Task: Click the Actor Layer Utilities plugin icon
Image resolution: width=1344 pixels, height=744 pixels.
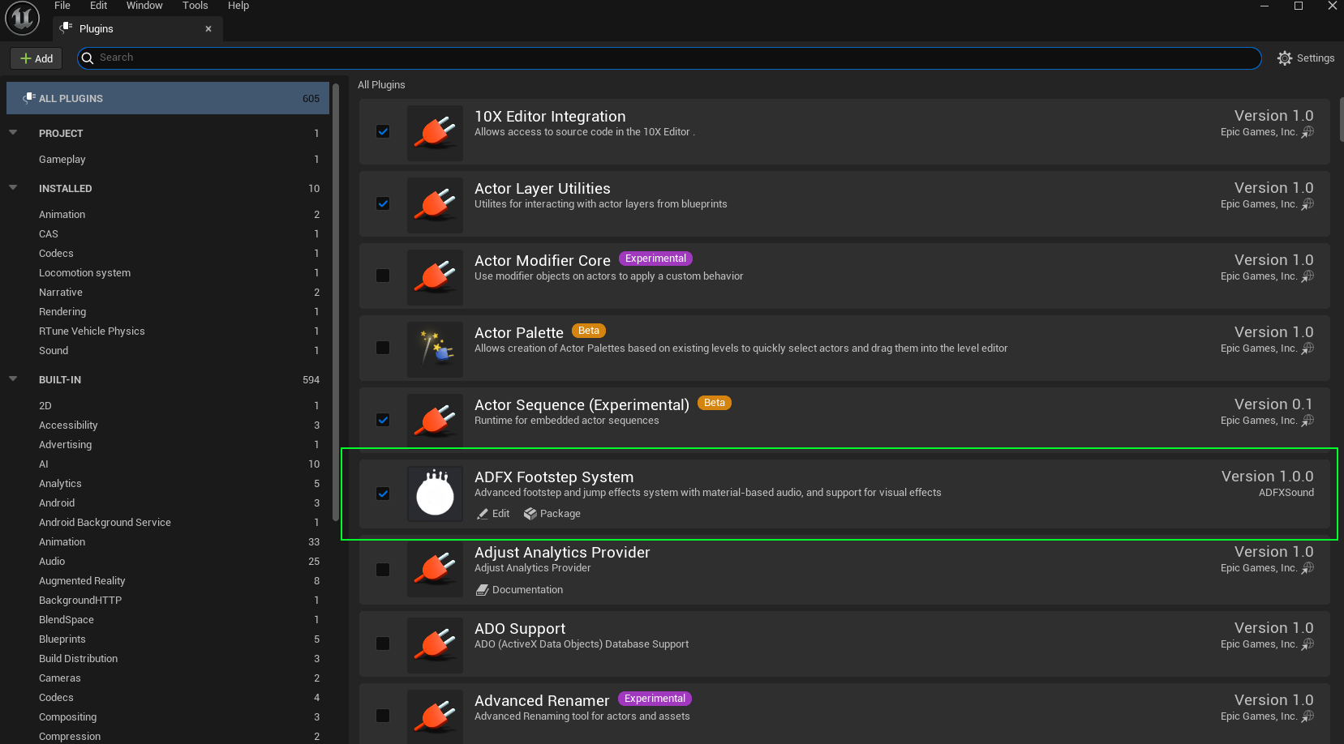Action: 435,205
